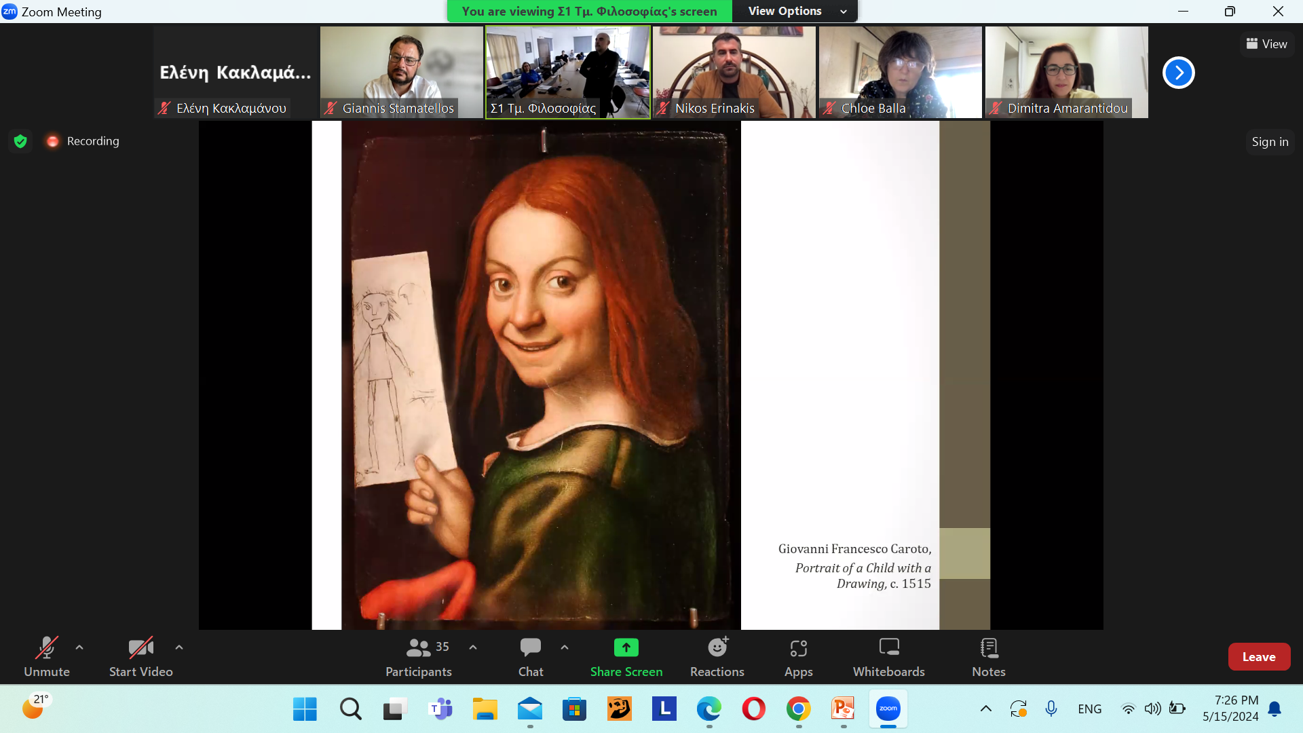
Task: Show hidden system tray icons
Action: [x=985, y=709]
